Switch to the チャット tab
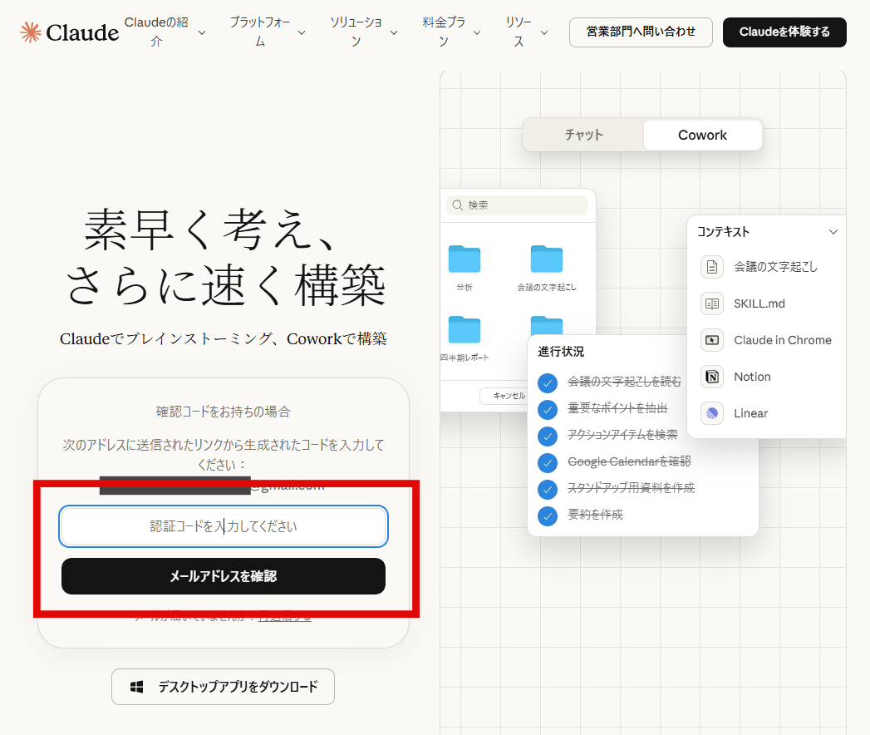This screenshot has width=870, height=735. click(x=582, y=135)
